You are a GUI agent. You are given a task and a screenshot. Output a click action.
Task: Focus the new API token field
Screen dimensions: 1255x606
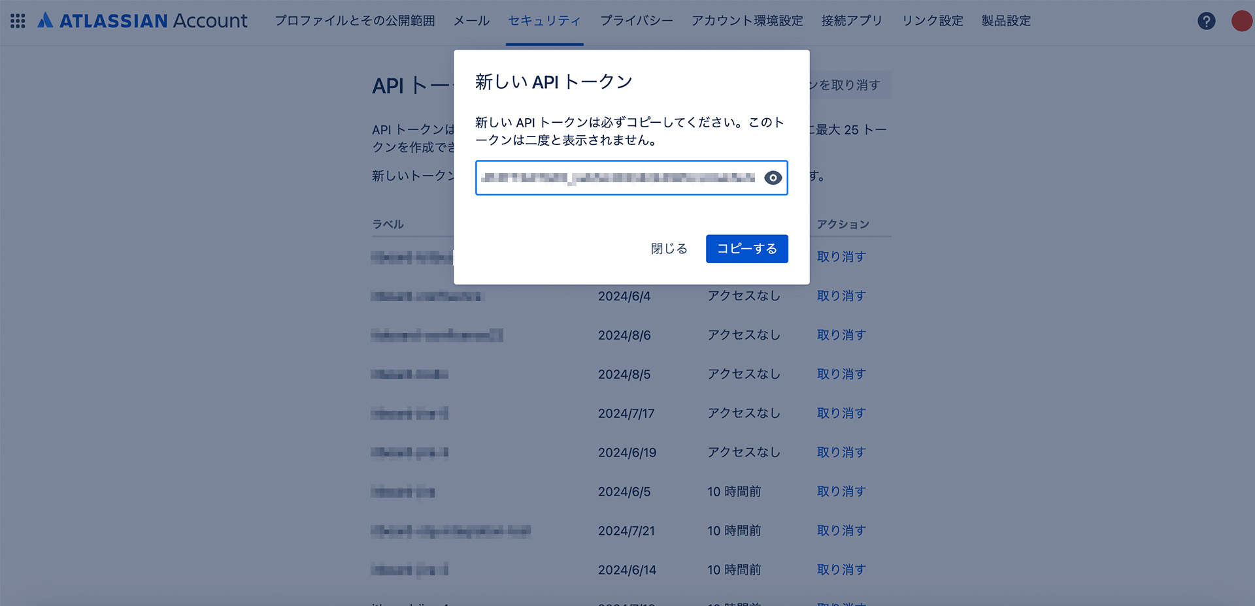[618, 178]
